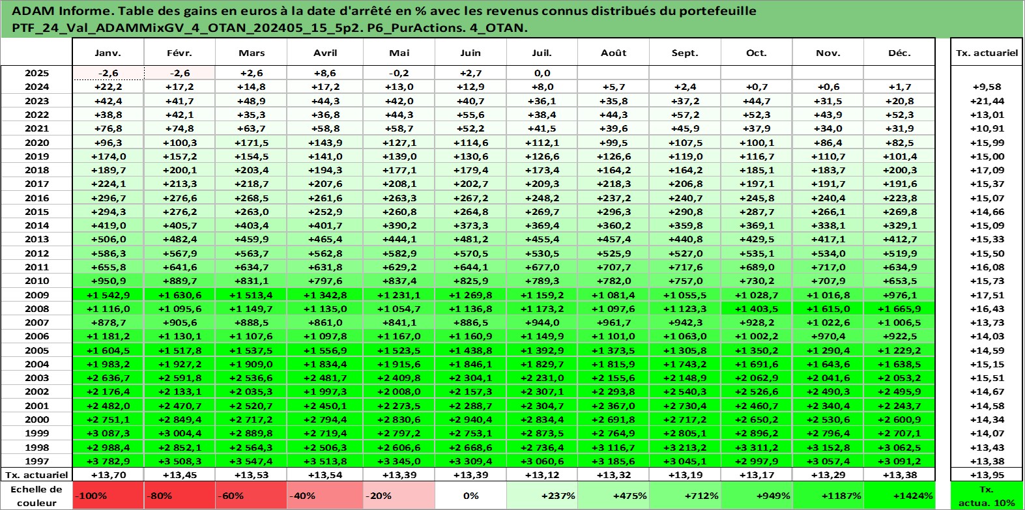Click the 'Janv.' column header
The width and height of the screenshot is (1025, 510).
coord(108,53)
